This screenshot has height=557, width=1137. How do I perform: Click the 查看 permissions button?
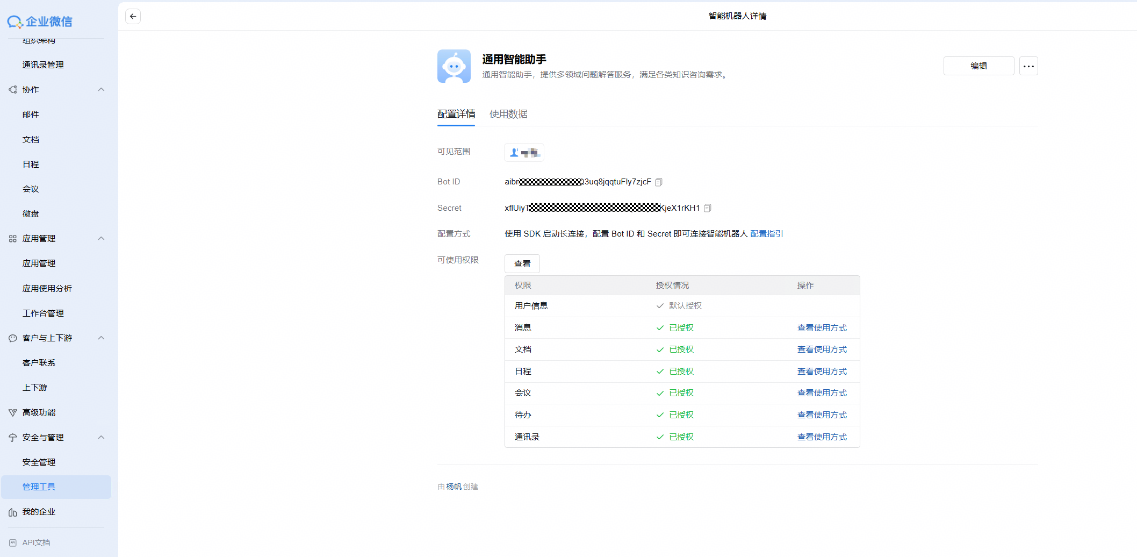click(x=522, y=264)
